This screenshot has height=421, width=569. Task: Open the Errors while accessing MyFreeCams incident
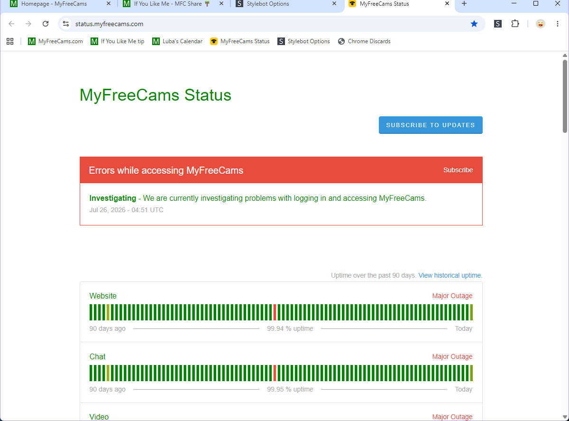pos(166,170)
